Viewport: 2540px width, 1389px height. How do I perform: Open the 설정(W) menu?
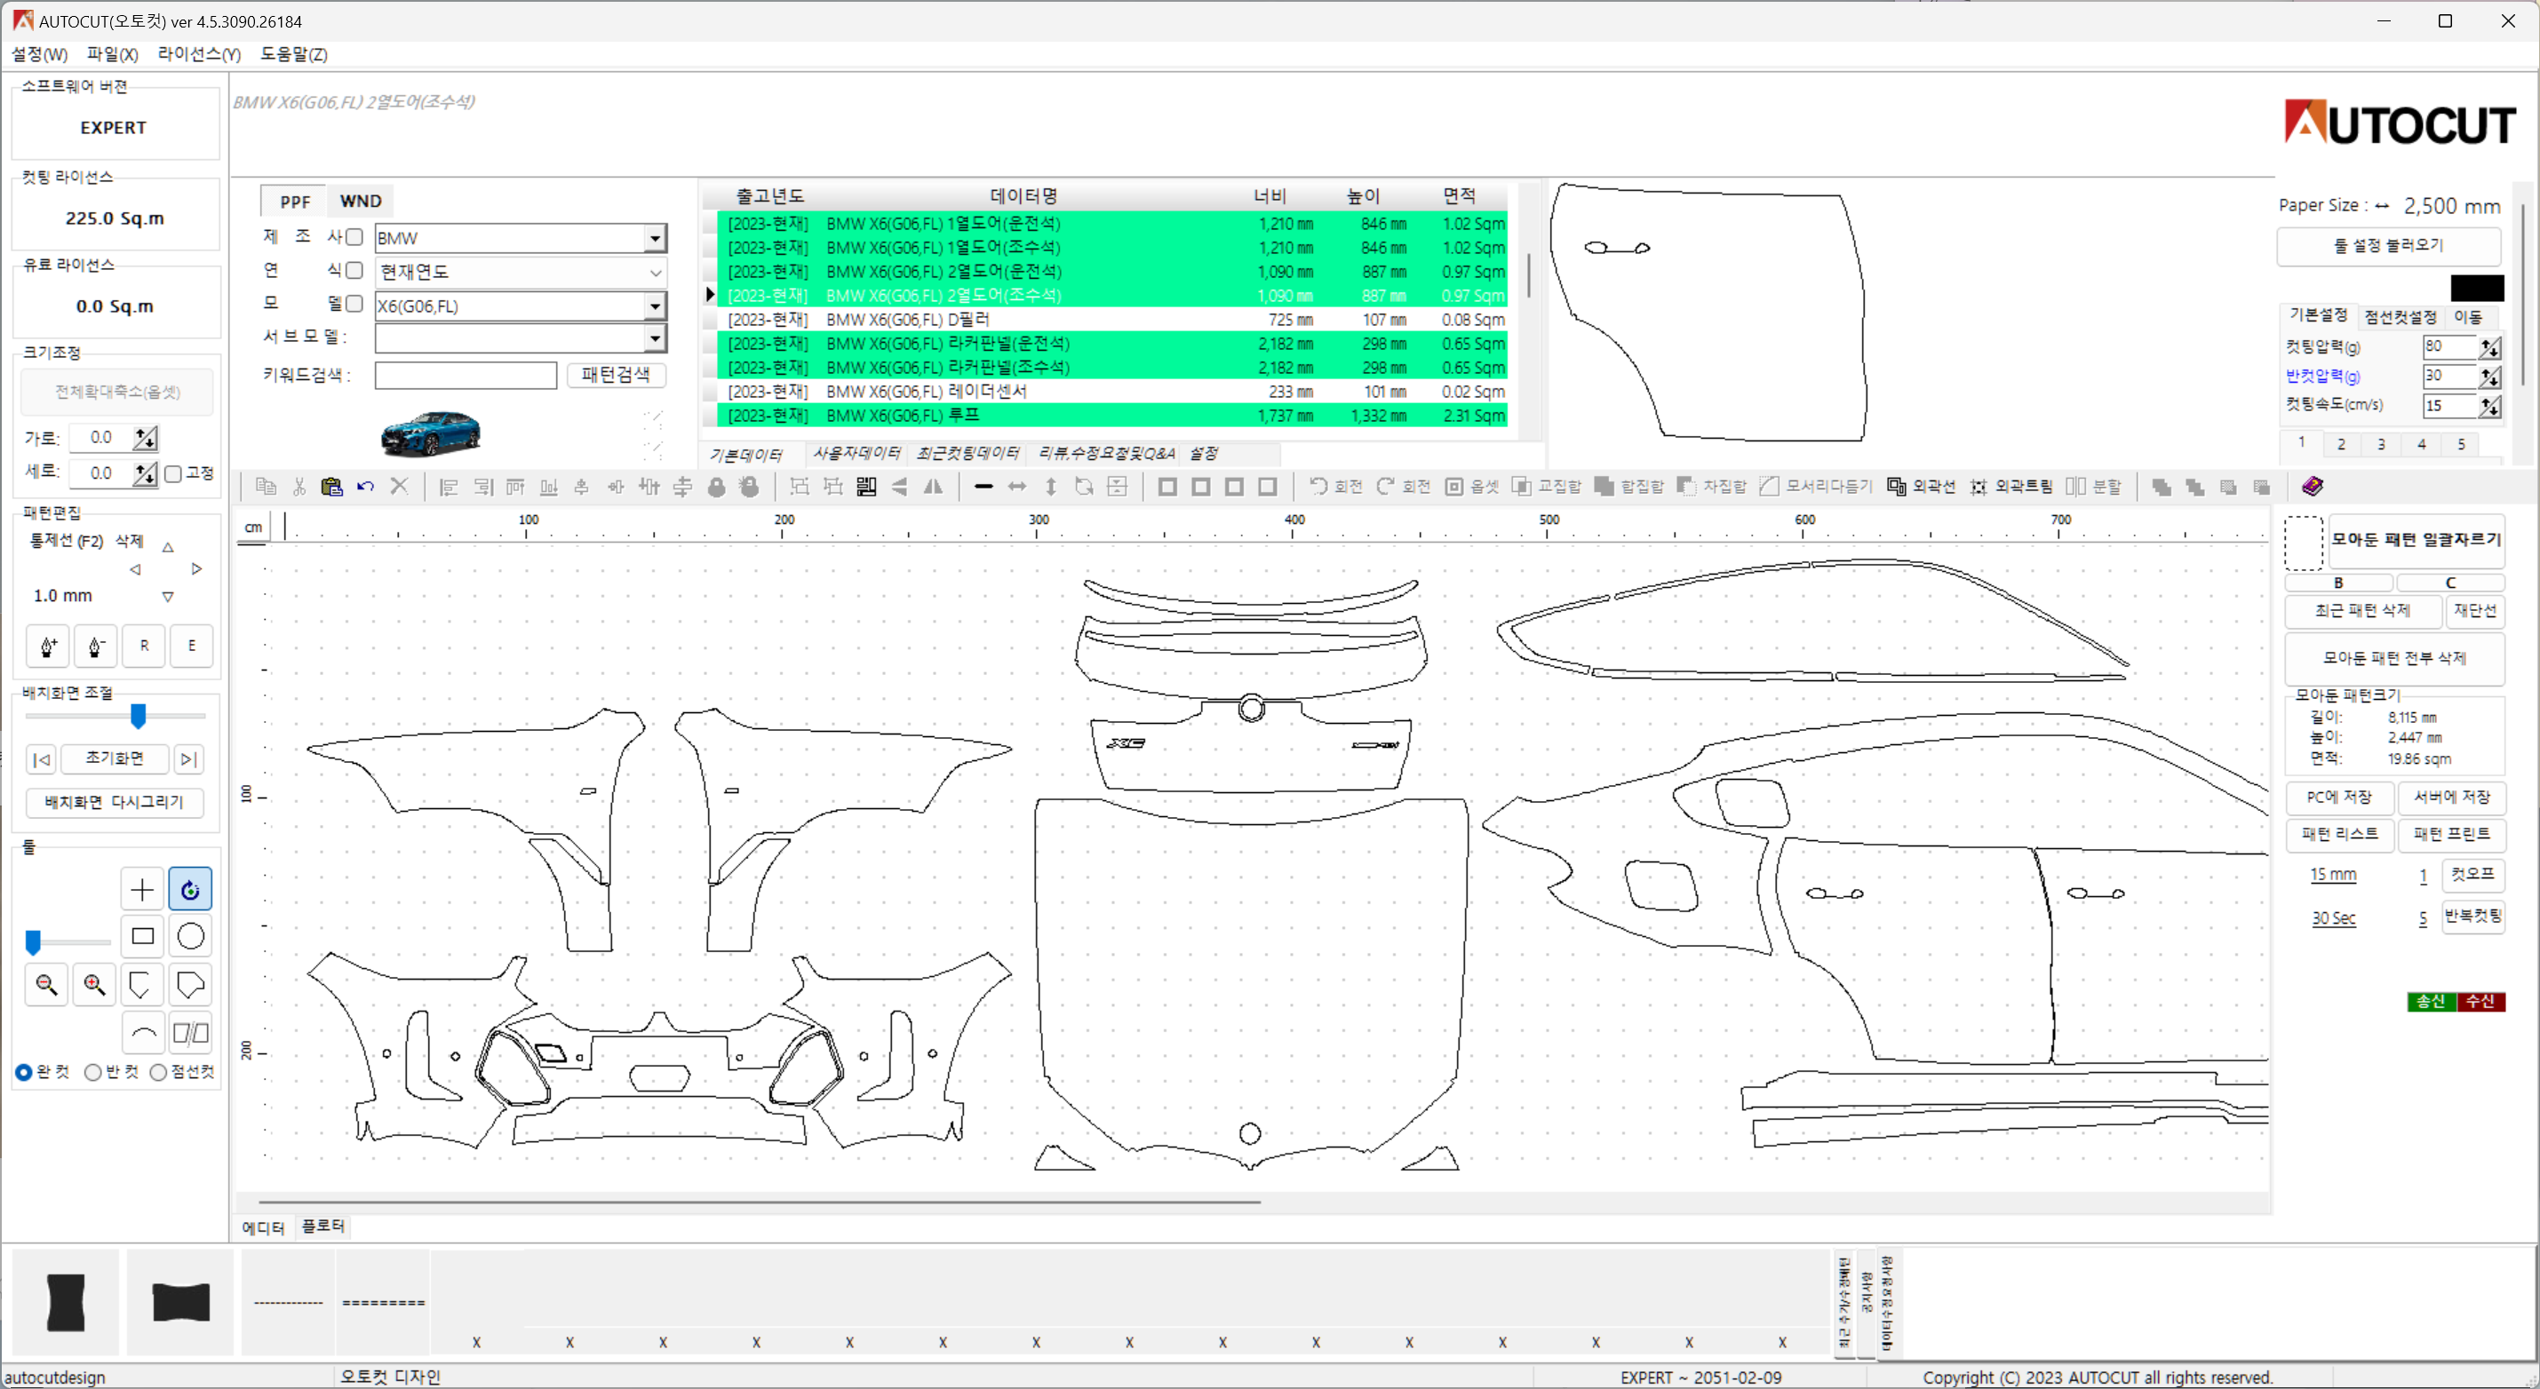39,54
